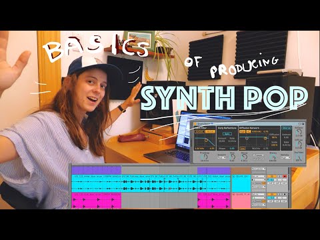Click the Decay knob
Image resolution: width=320 pixels, height=240 pixels.
point(245,157)
